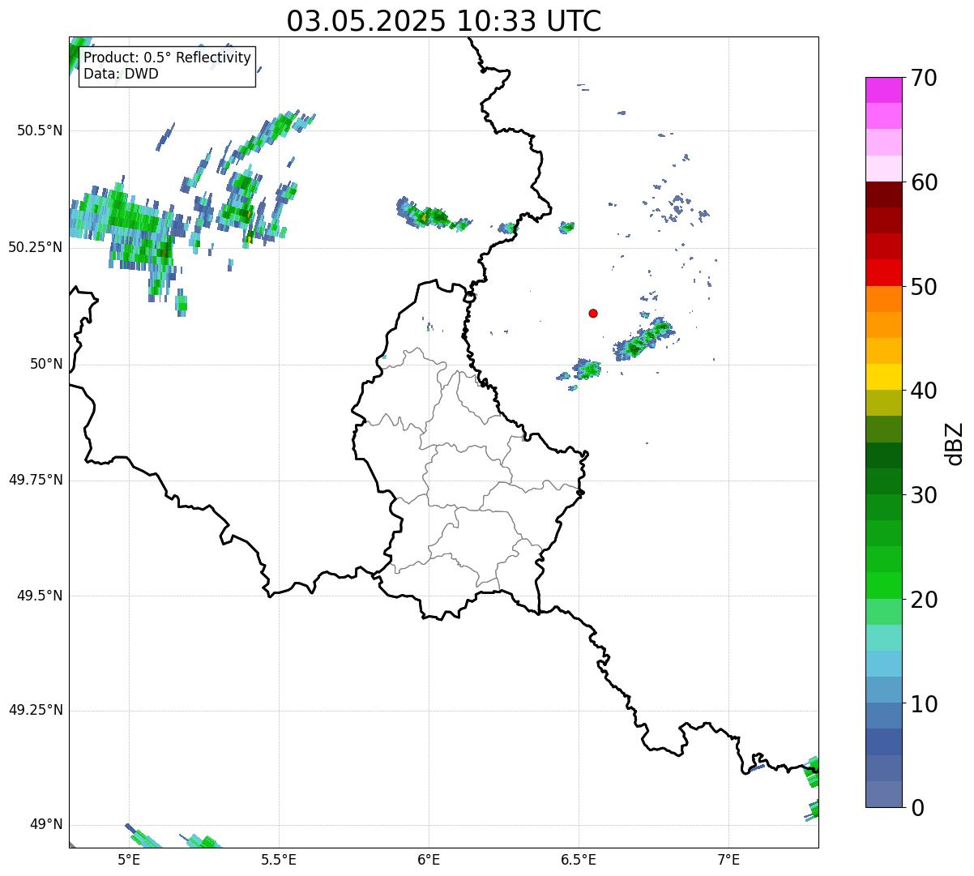Image resolution: width=974 pixels, height=876 pixels.
Task: Click the colorbar tick label '0'
Action: point(917,808)
